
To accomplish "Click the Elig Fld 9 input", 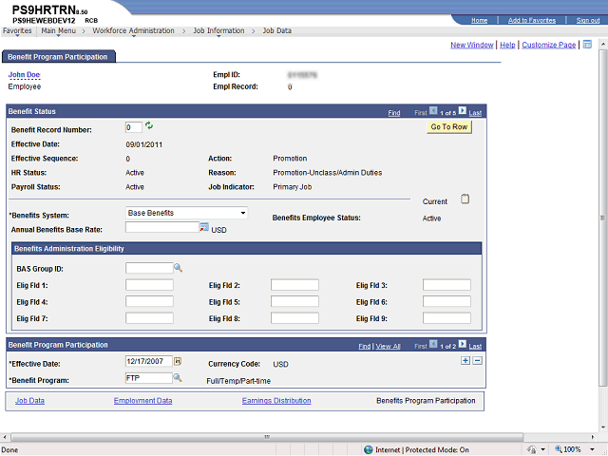I will point(446,318).
